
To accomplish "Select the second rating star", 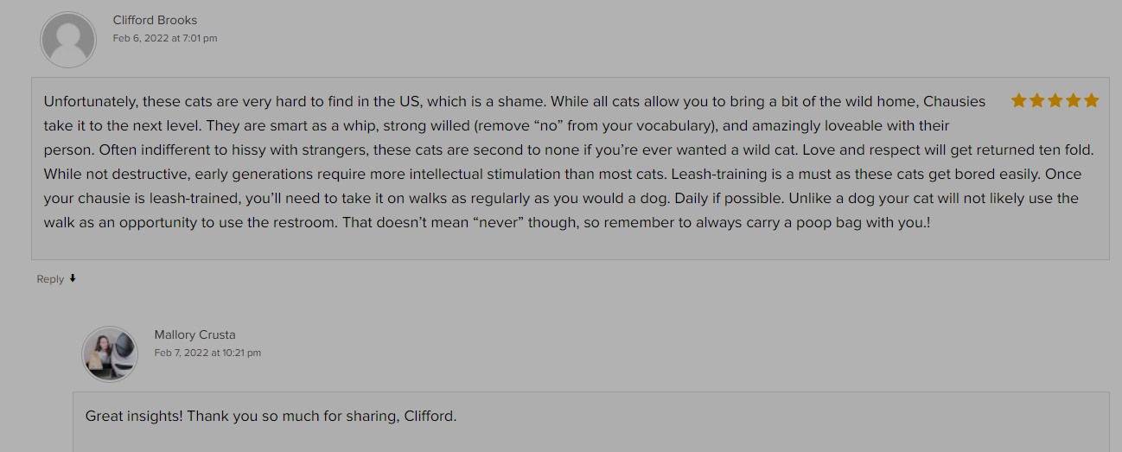I will (x=1036, y=100).
